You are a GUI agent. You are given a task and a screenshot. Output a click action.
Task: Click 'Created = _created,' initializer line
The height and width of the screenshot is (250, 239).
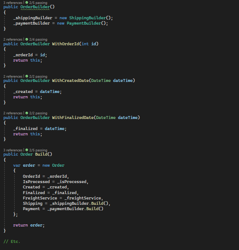click(46, 187)
